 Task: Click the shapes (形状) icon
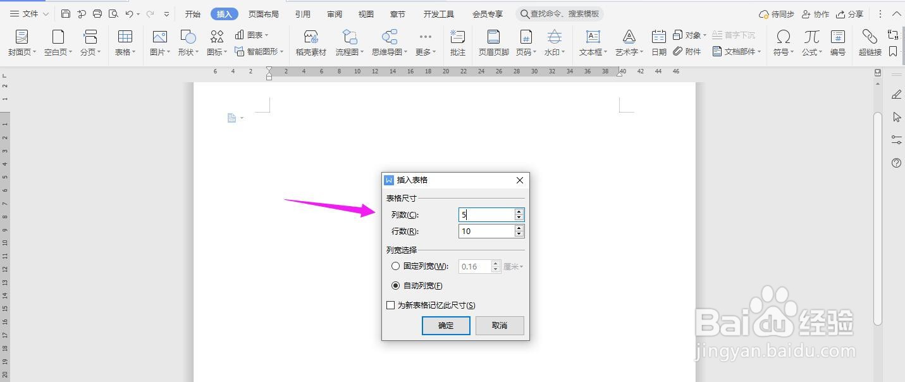(188, 37)
